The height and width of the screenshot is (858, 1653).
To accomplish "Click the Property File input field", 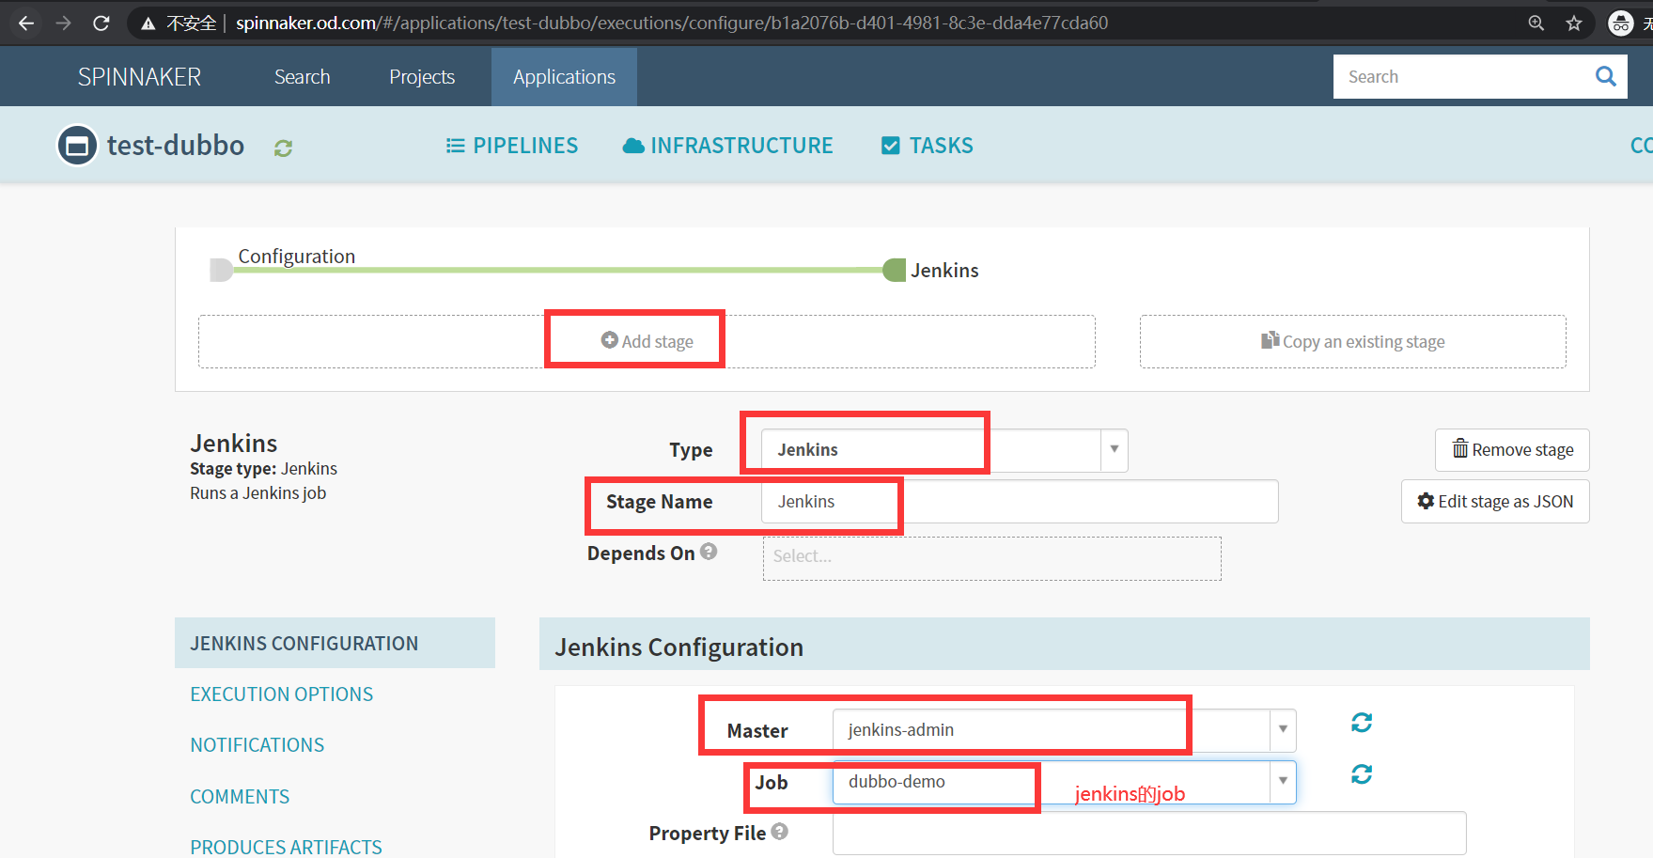I will (1149, 834).
